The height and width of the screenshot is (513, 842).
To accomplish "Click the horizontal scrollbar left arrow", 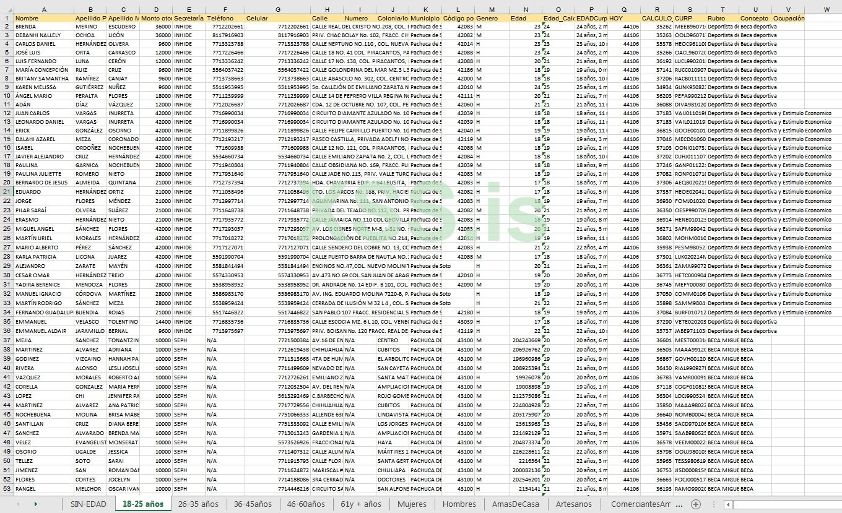I will [x=728, y=504].
